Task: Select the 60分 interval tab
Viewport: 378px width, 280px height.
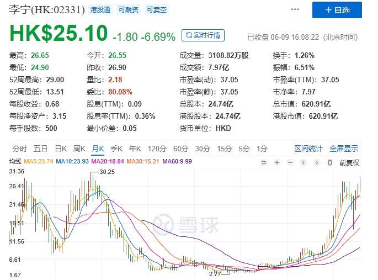Action: (x=180, y=149)
